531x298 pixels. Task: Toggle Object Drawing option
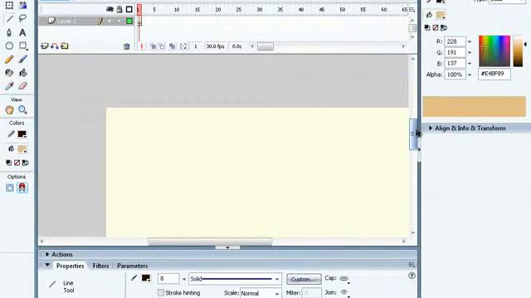pos(10,188)
